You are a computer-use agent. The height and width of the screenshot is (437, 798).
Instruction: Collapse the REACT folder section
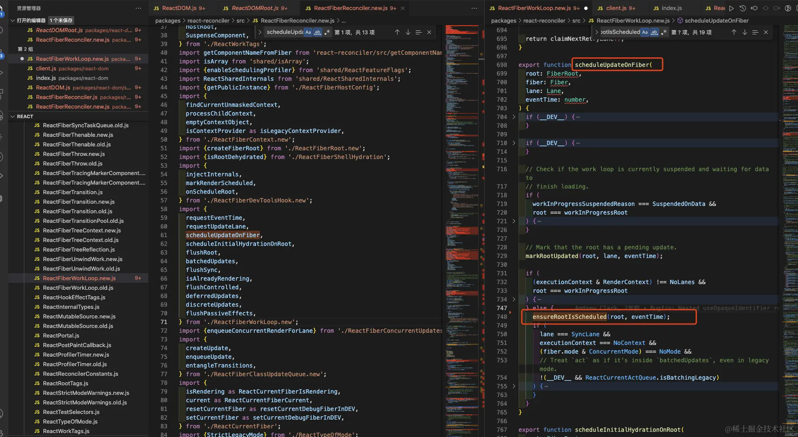[x=13, y=116]
